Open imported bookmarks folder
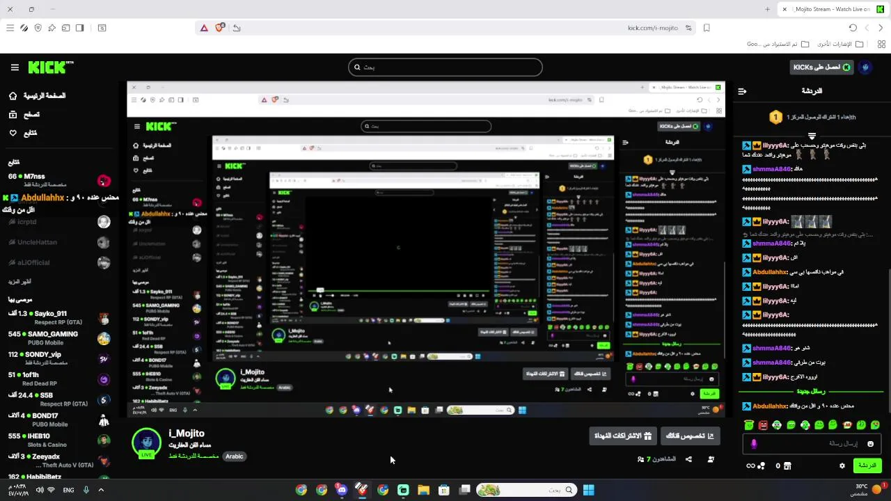This screenshot has height=501, width=891. pyautogui.click(x=778, y=44)
